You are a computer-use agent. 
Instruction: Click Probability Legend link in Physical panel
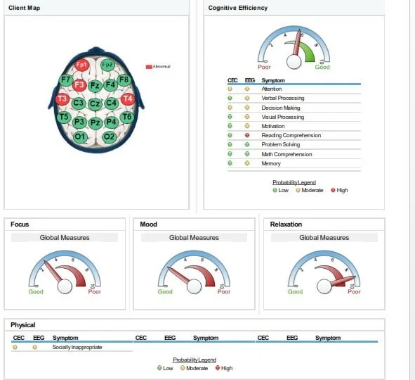pos(195,360)
